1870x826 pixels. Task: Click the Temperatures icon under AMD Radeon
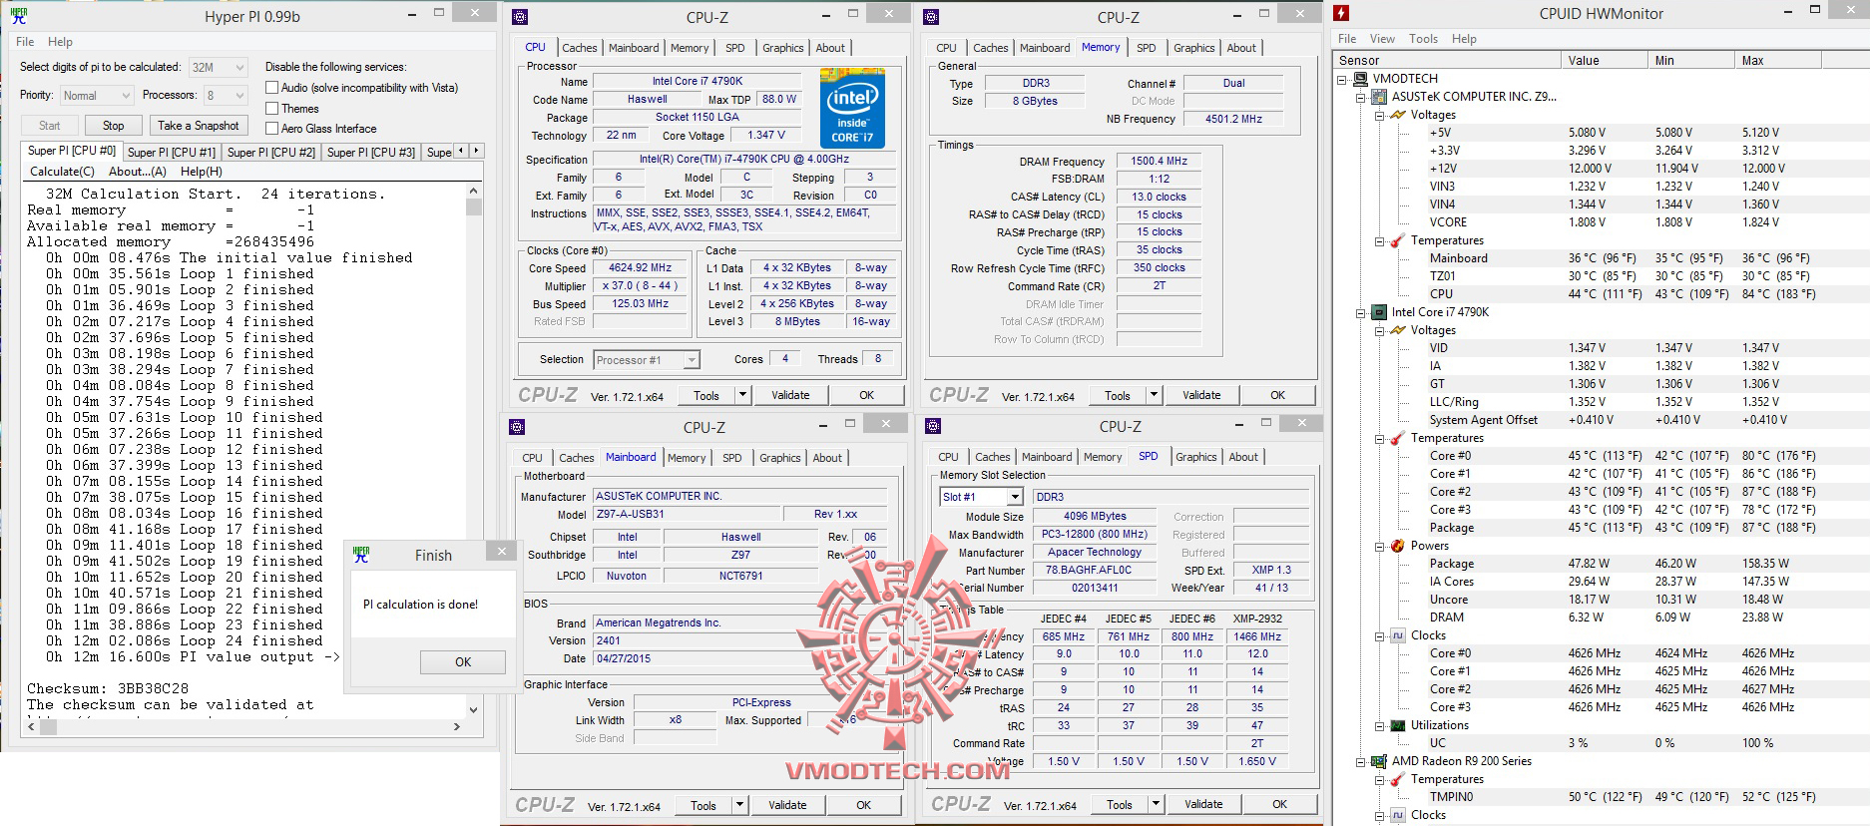tap(1397, 779)
